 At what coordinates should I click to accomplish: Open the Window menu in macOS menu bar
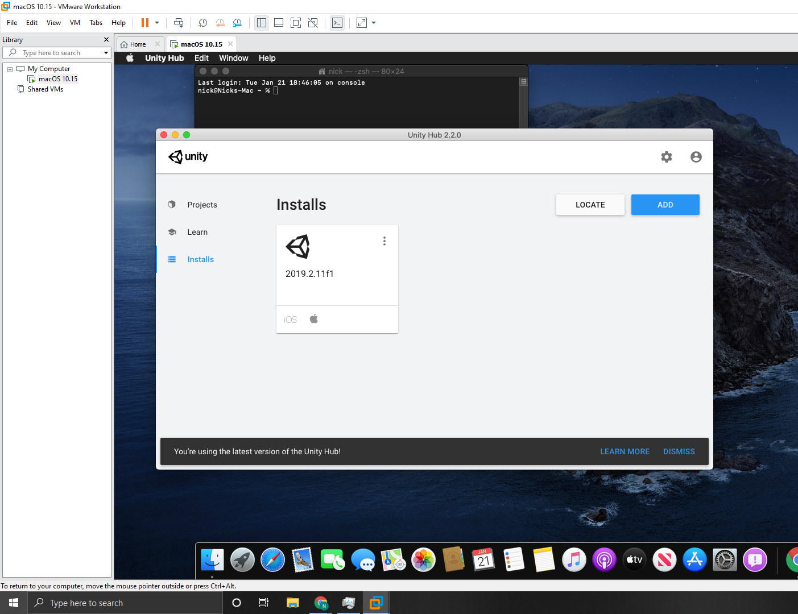[x=234, y=58]
